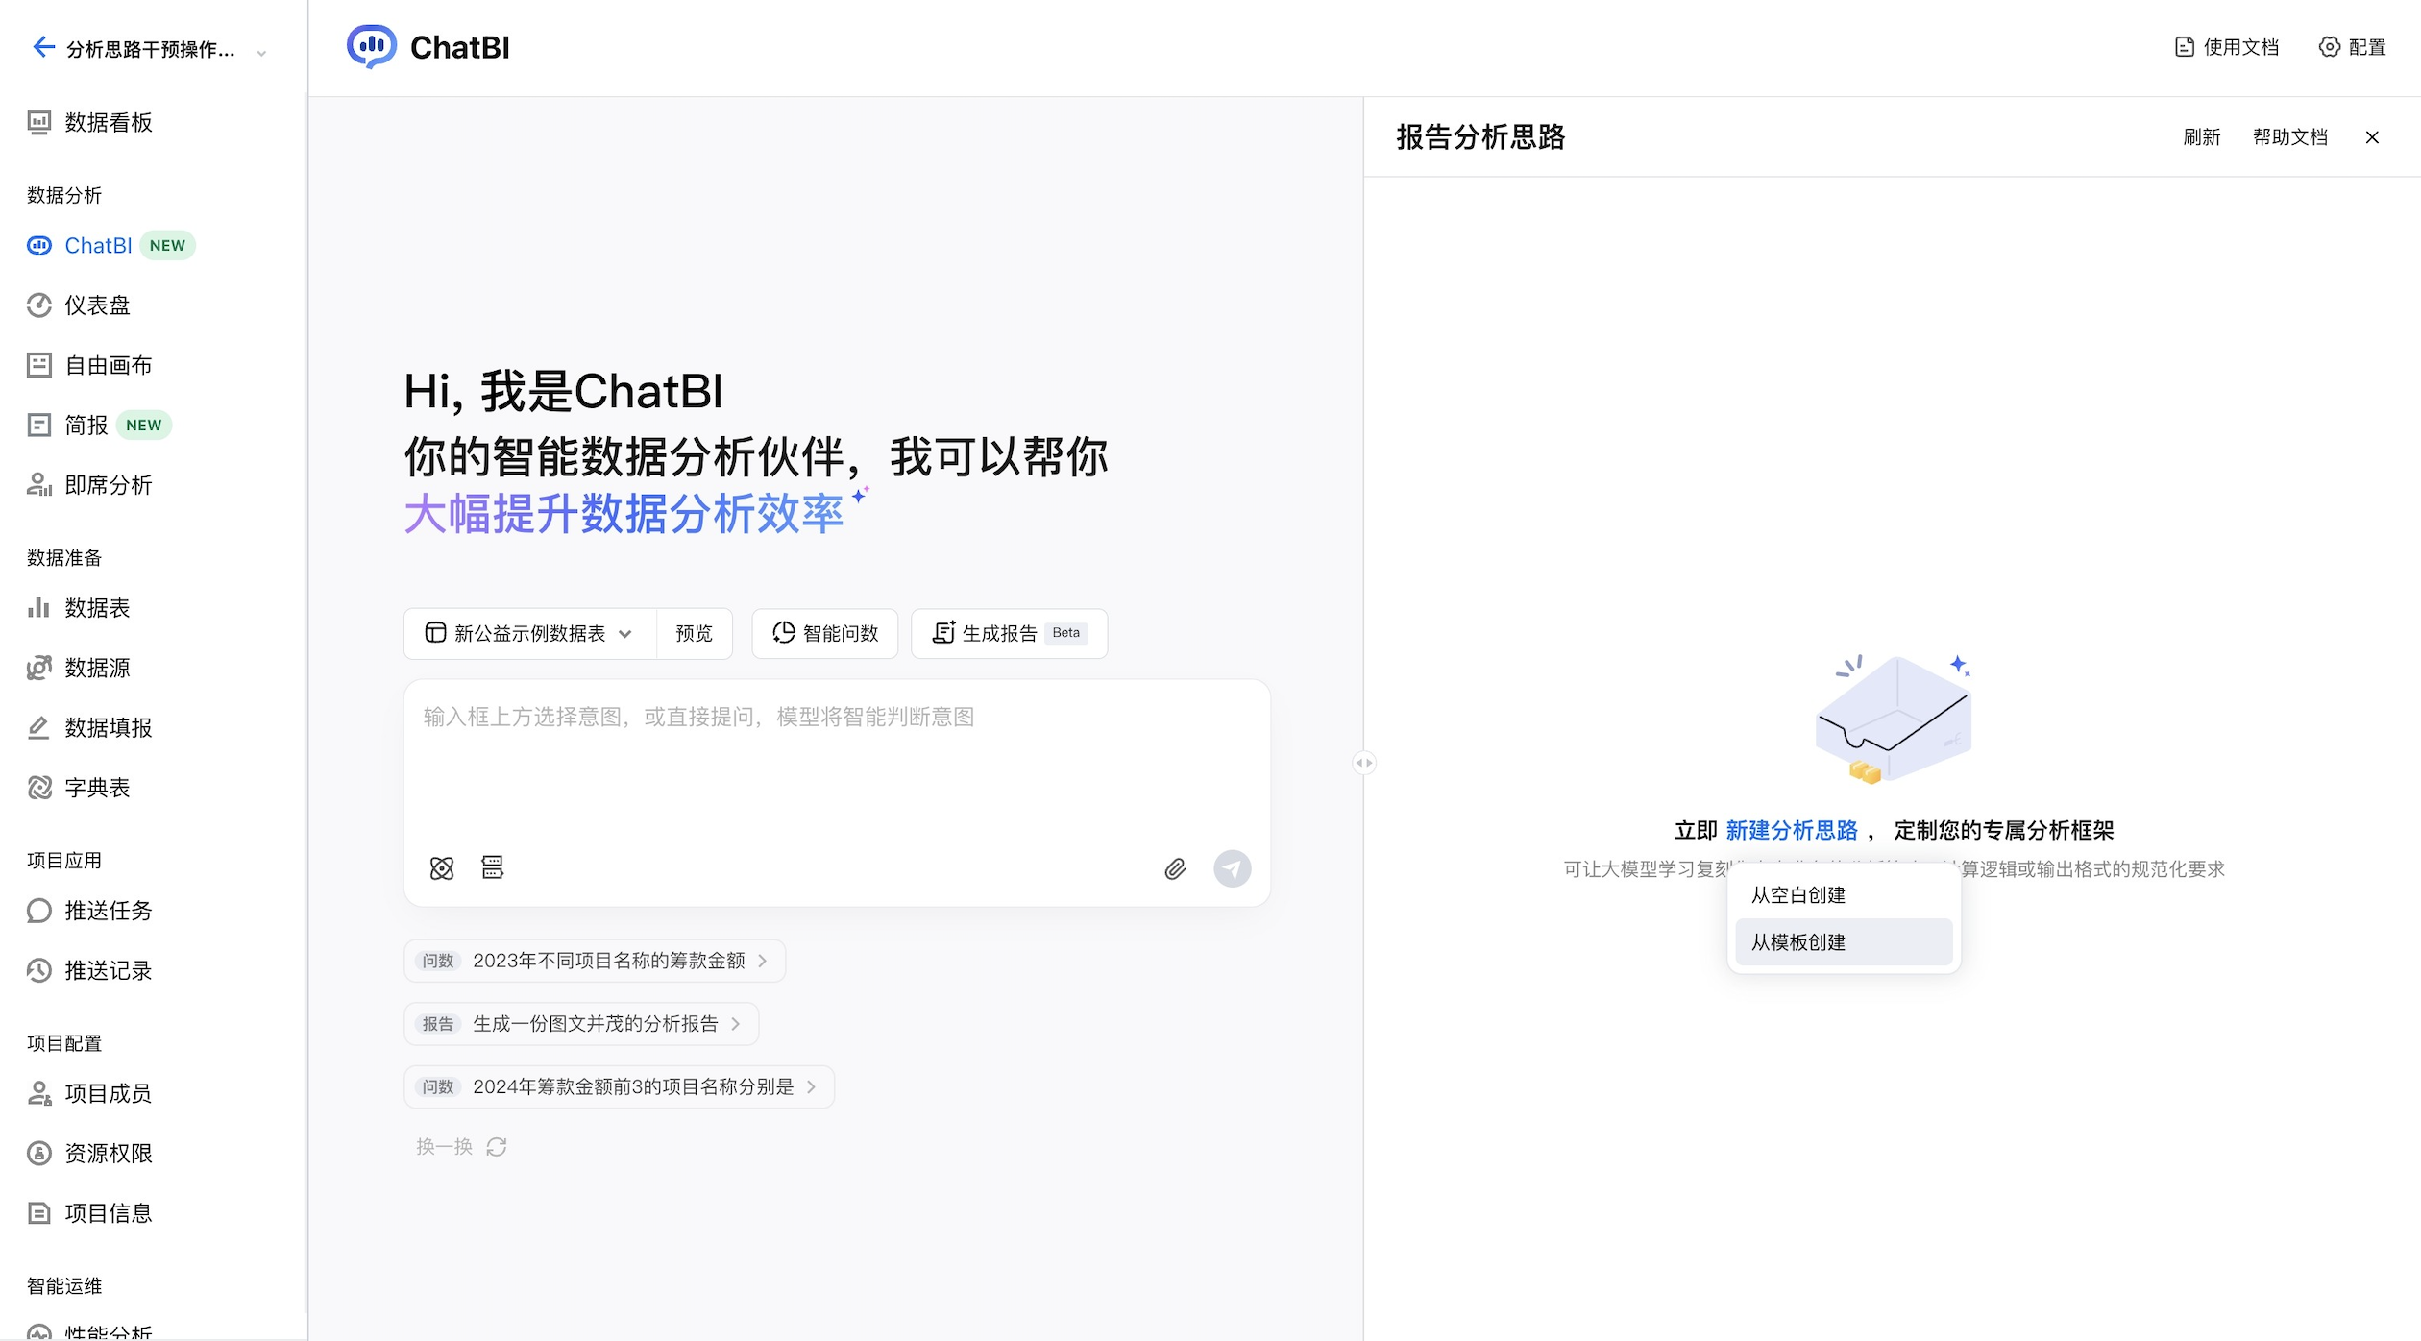This screenshot has width=2421, height=1341.
Task: Open the 仪表盘 dashboard sidebar item
Action: pyautogui.click(x=96, y=305)
